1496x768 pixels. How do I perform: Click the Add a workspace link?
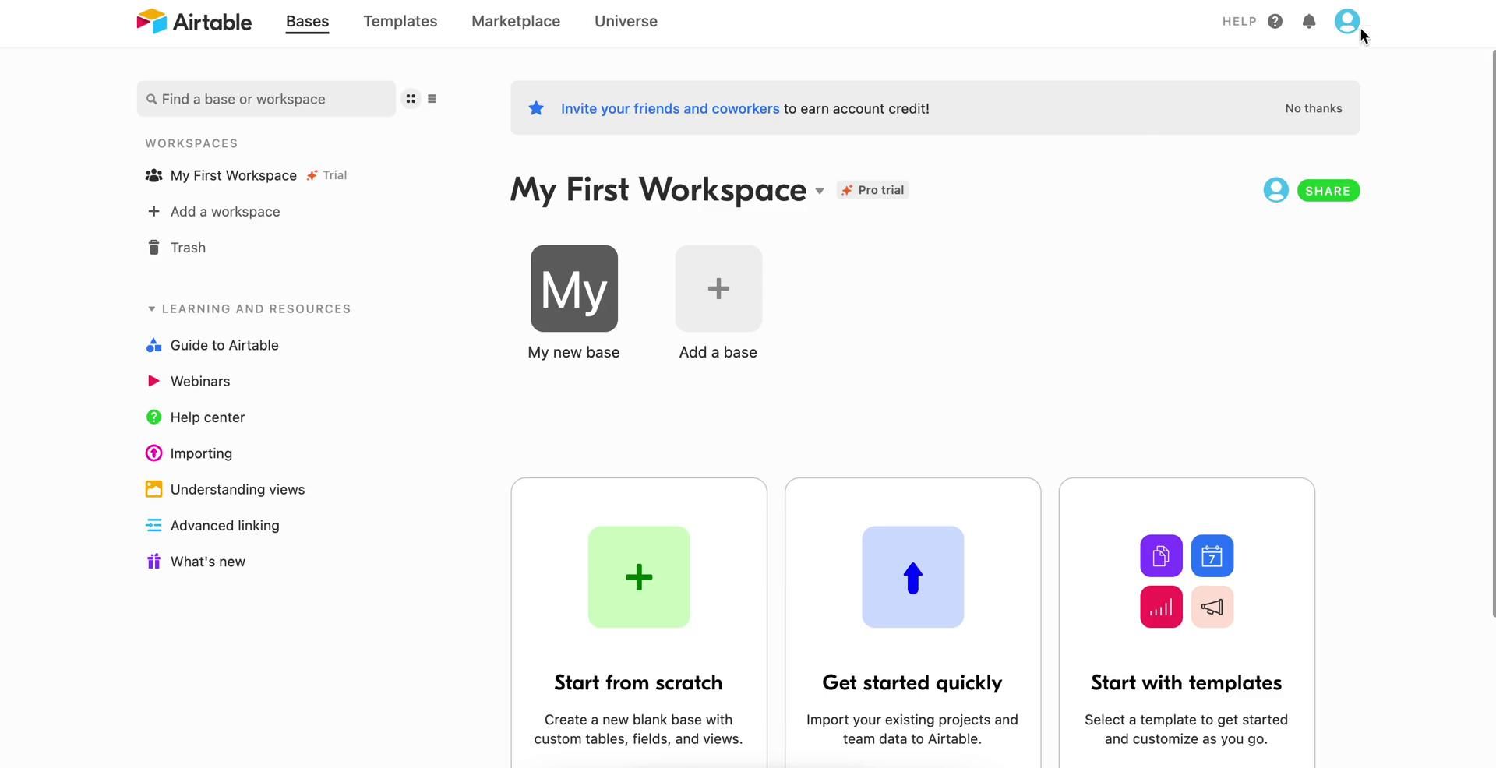click(225, 211)
